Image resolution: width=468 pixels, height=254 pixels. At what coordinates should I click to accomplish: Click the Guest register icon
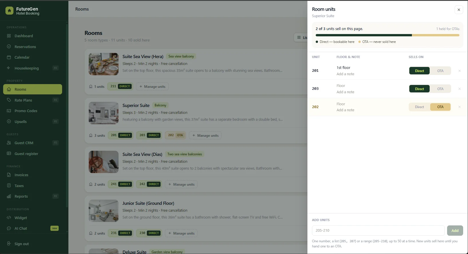(x=9, y=154)
